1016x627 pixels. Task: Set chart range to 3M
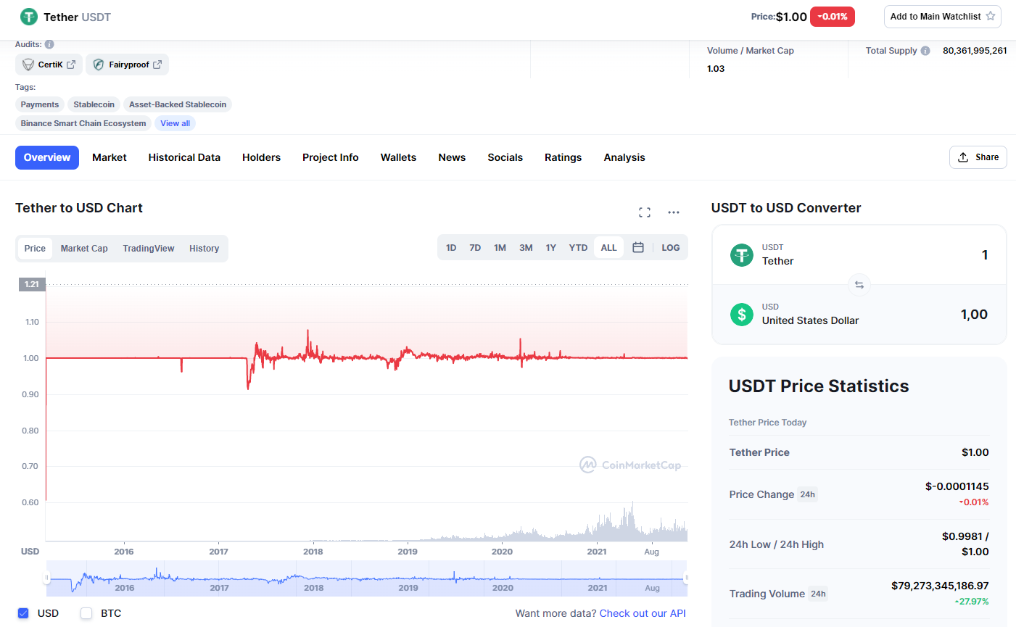[x=526, y=248]
